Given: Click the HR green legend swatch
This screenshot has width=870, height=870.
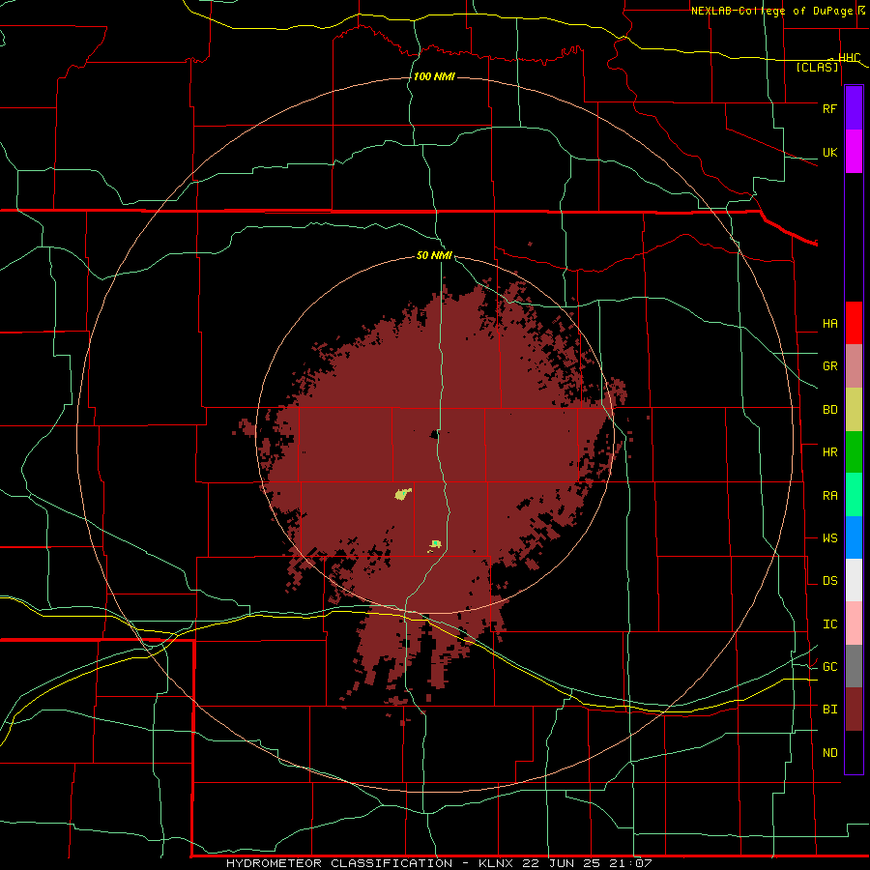Looking at the screenshot, I should [x=854, y=452].
